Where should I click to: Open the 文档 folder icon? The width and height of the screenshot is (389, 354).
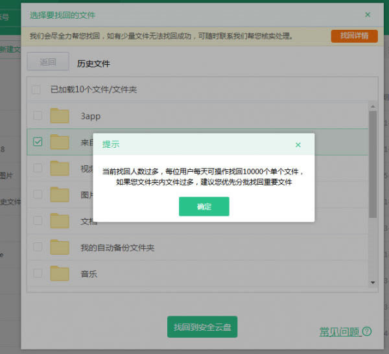pyautogui.click(x=60, y=221)
